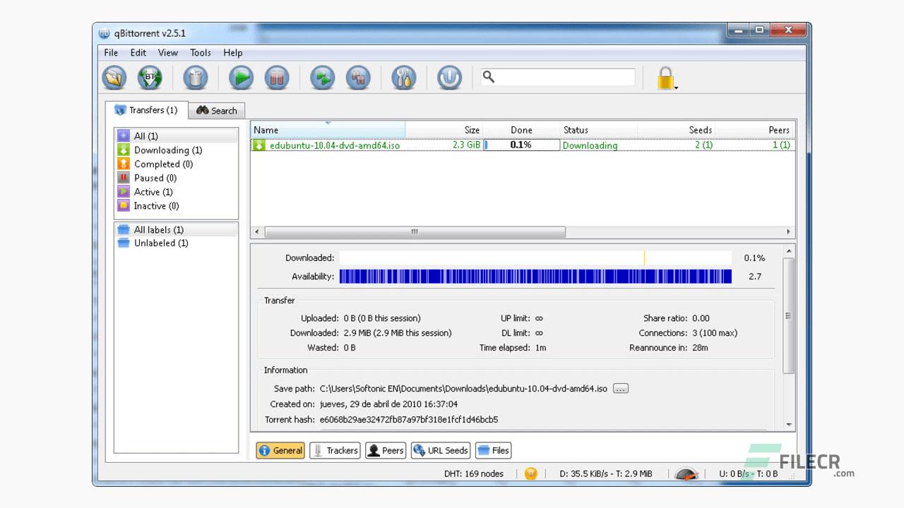Open the File menu
The image size is (904, 508).
[x=111, y=52]
